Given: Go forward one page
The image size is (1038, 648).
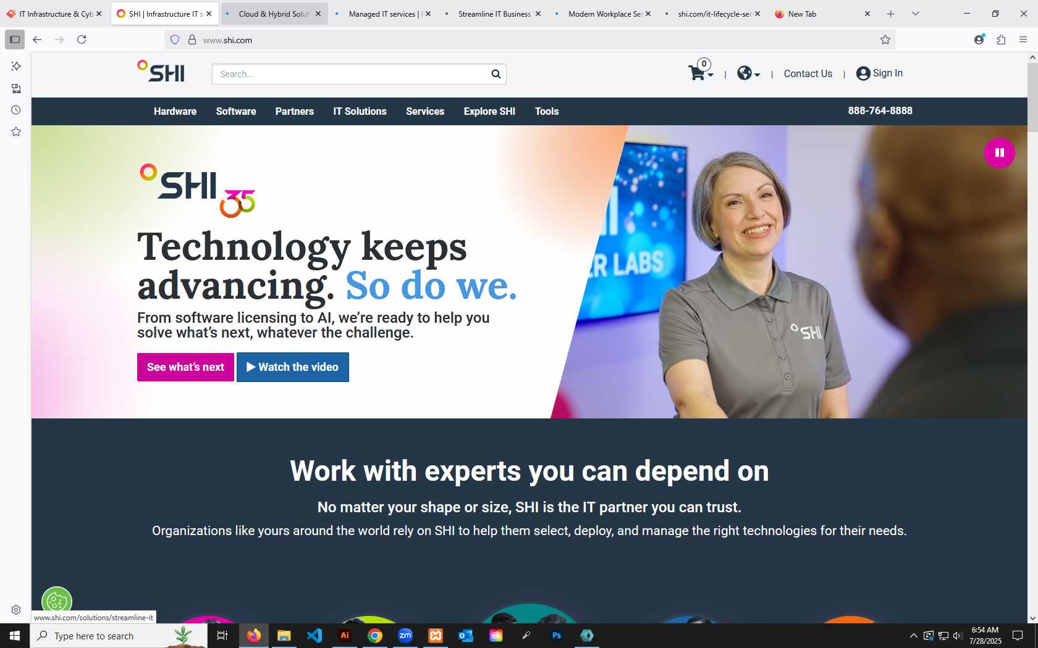Looking at the screenshot, I should coord(59,39).
